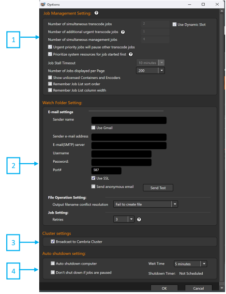Click the Password field
Image resolution: width=226 pixels, height=294 pixels.
[121, 162]
